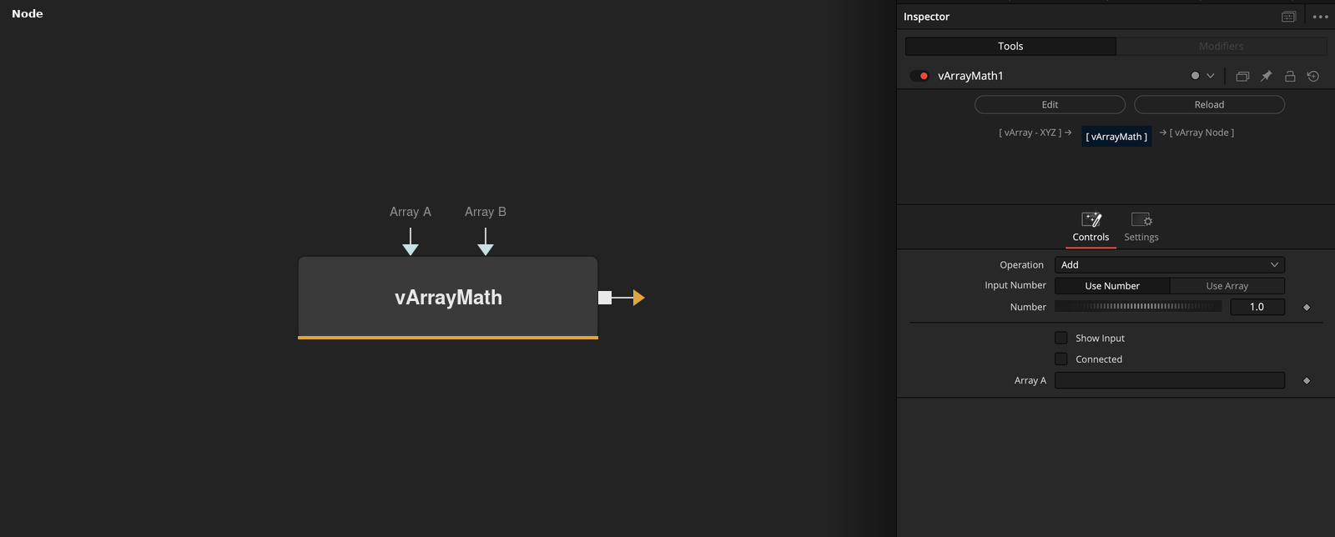
Task: Click the white output square on node
Action: point(605,298)
